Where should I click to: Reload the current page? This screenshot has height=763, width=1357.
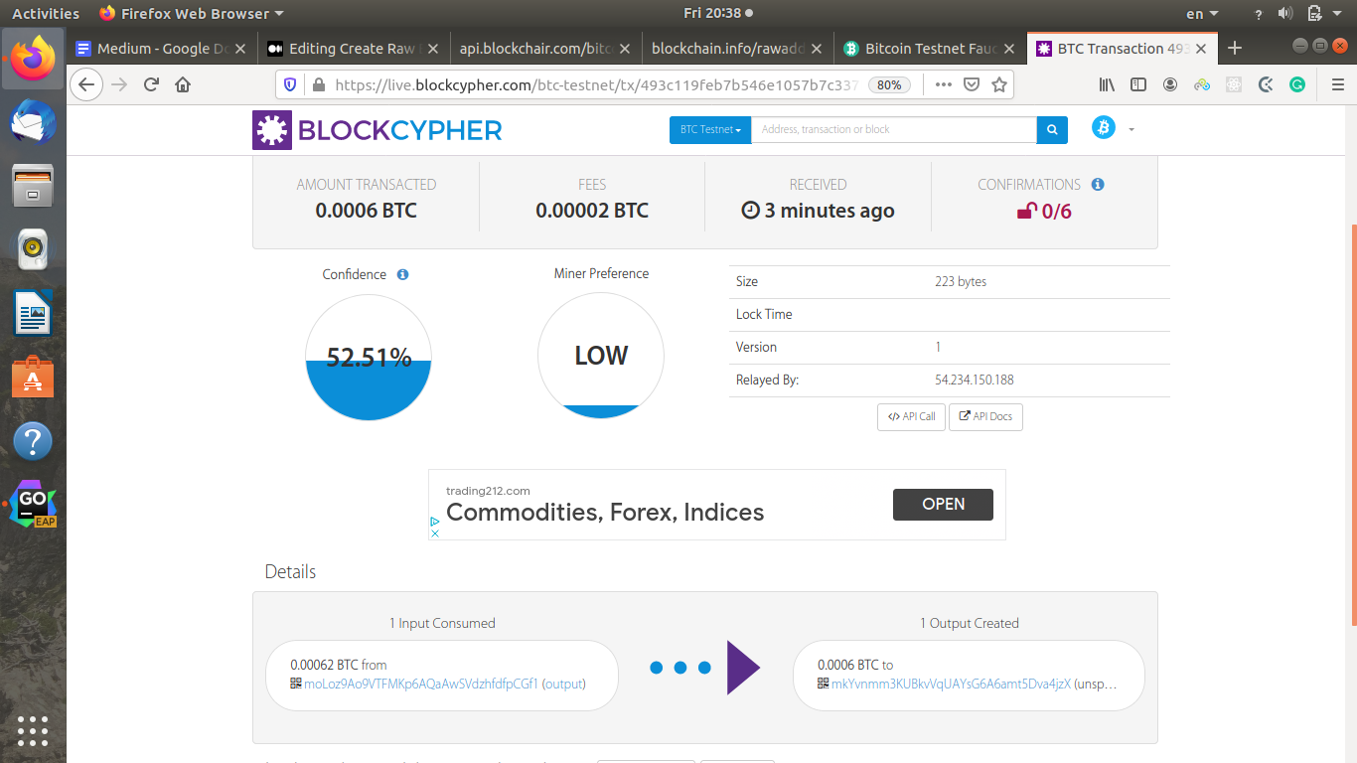(151, 84)
